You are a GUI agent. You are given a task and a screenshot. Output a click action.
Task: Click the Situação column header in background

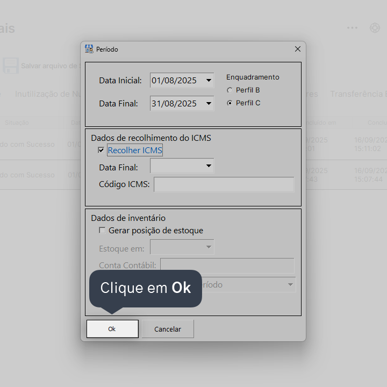[17, 123]
